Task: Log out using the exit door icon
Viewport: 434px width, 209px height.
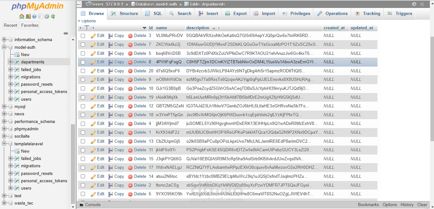Action: (x=28, y=16)
